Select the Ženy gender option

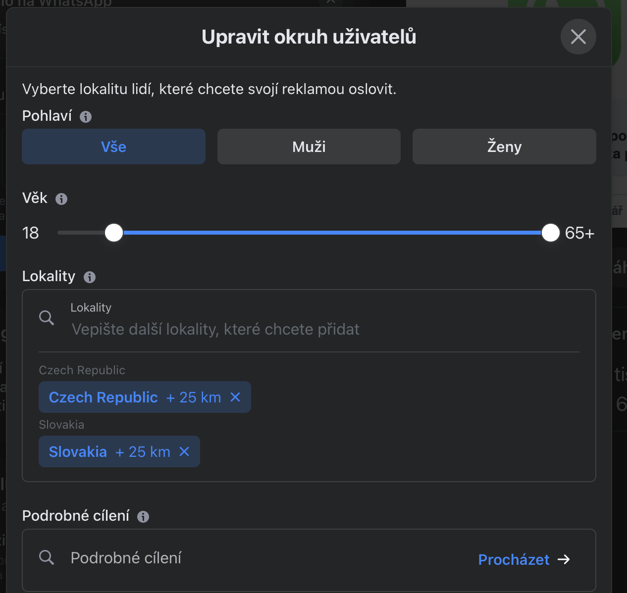point(504,147)
